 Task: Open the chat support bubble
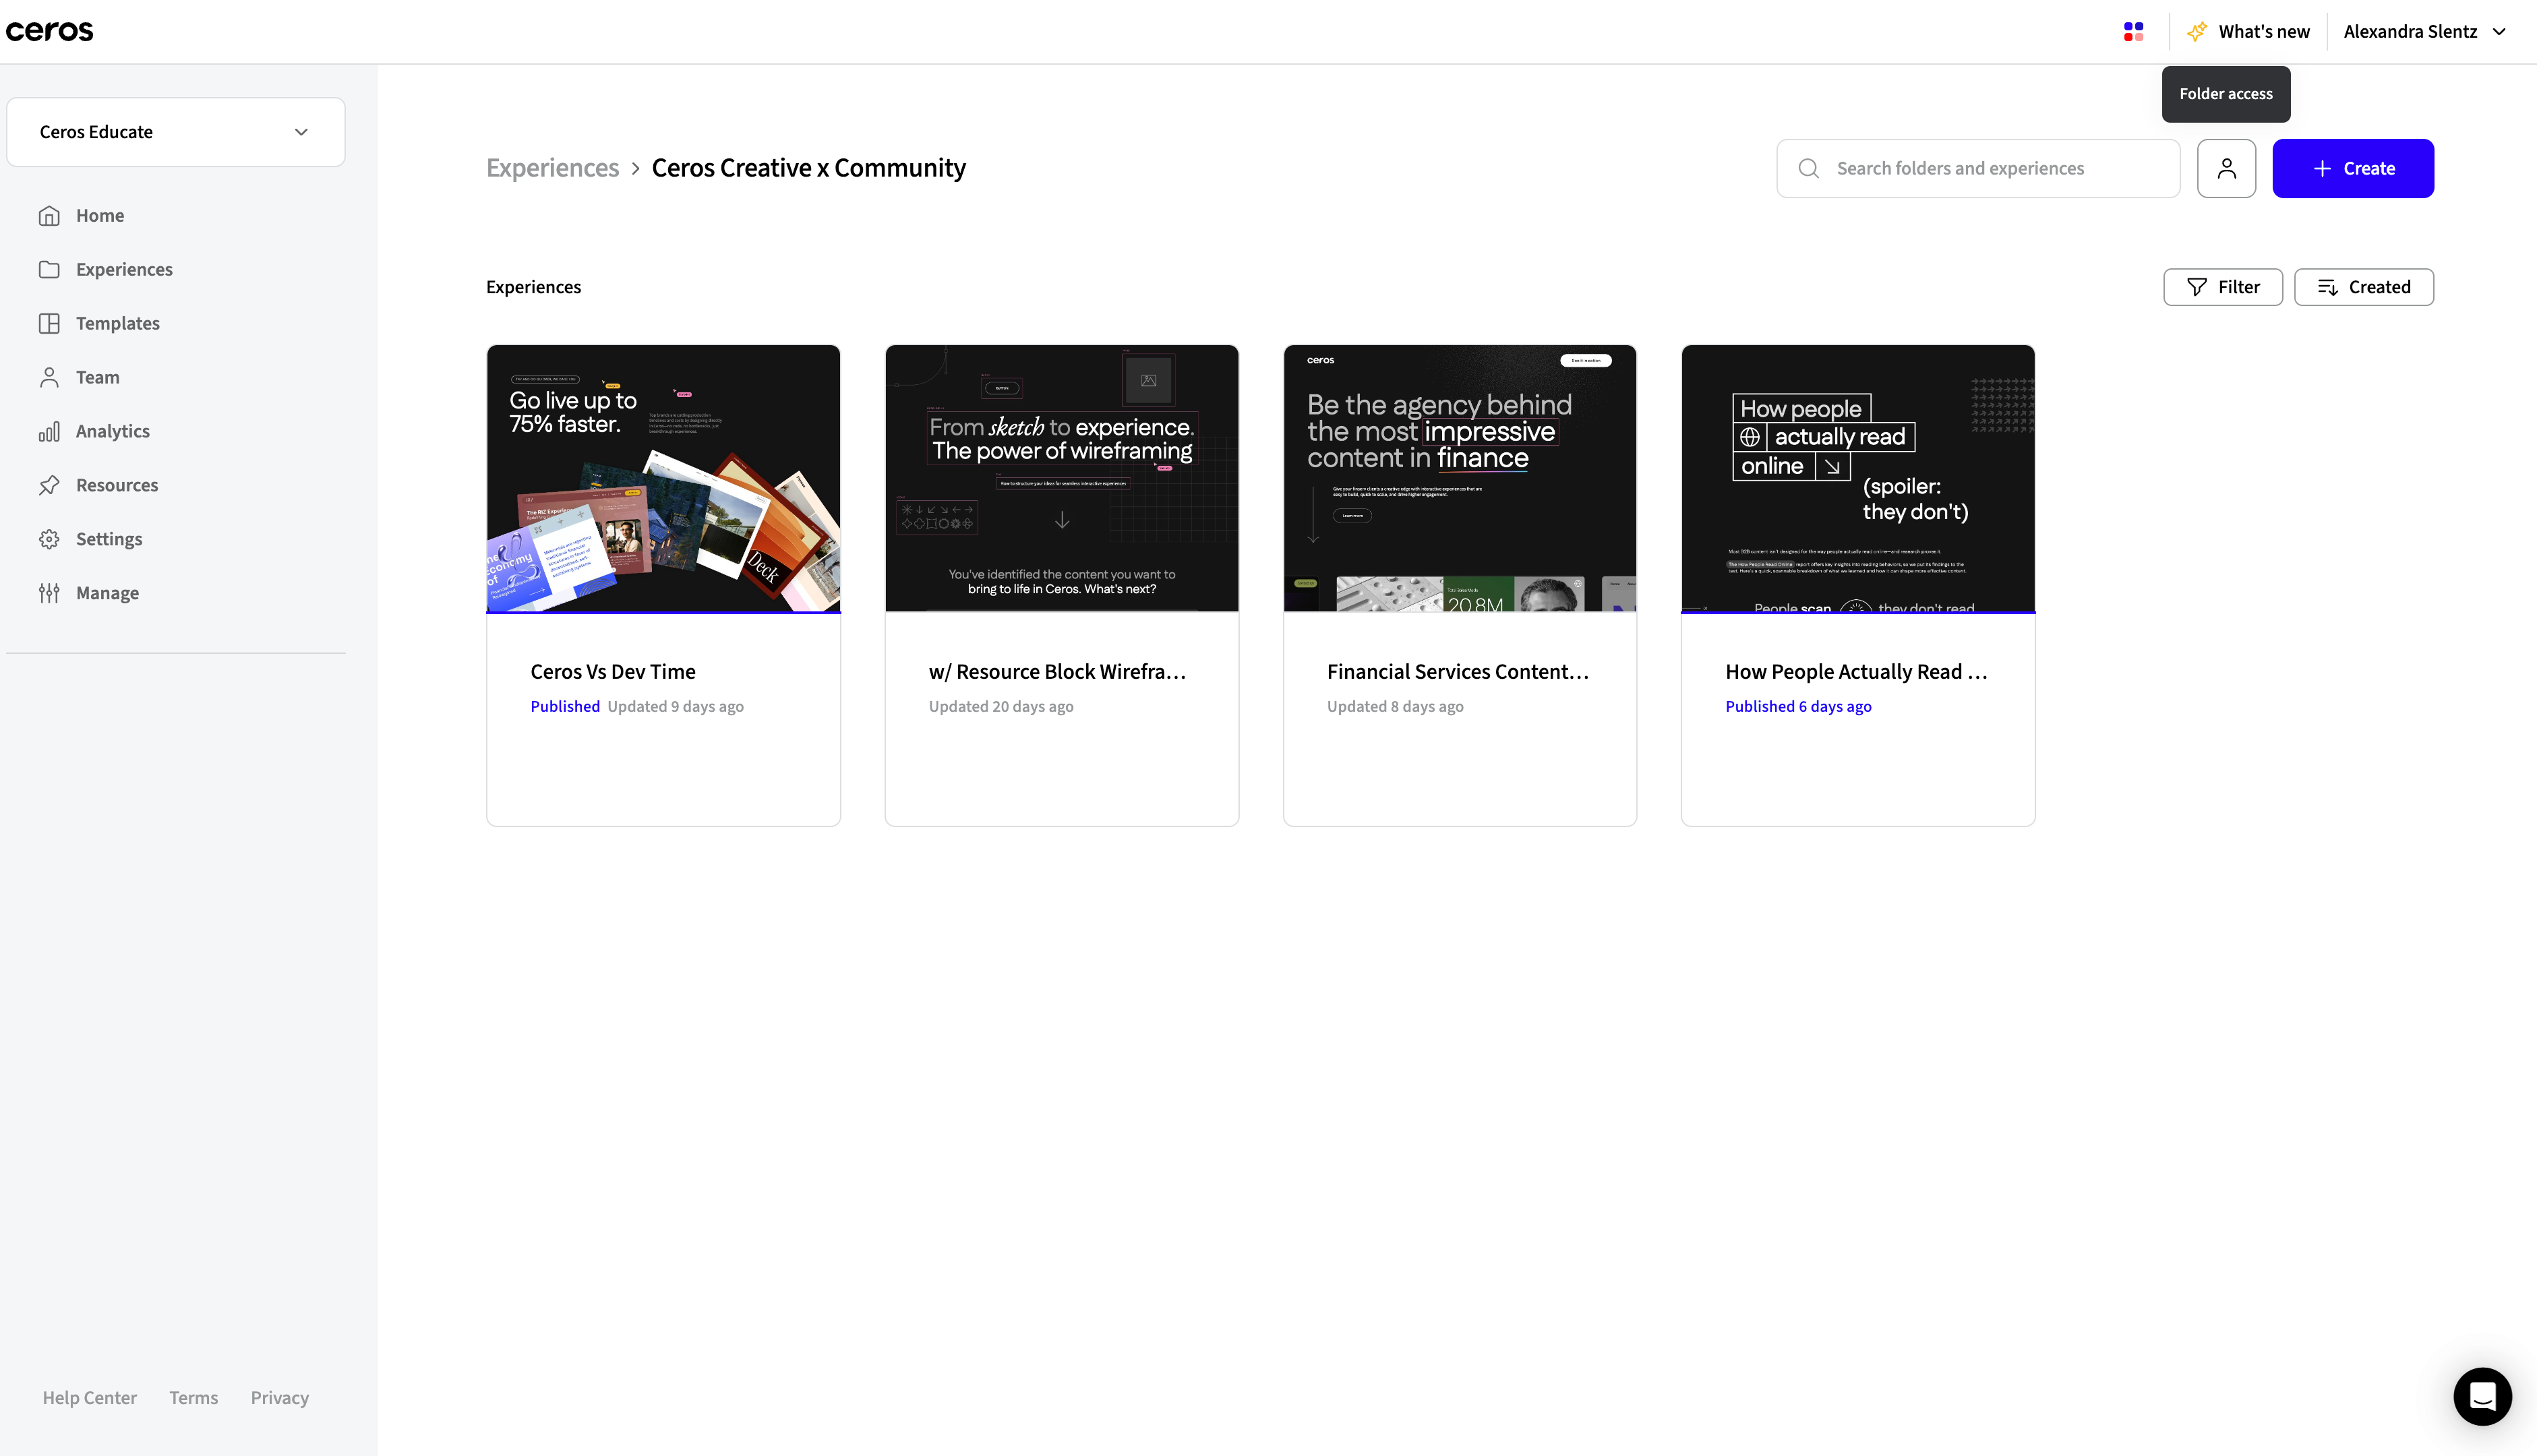point(2482,1396)
